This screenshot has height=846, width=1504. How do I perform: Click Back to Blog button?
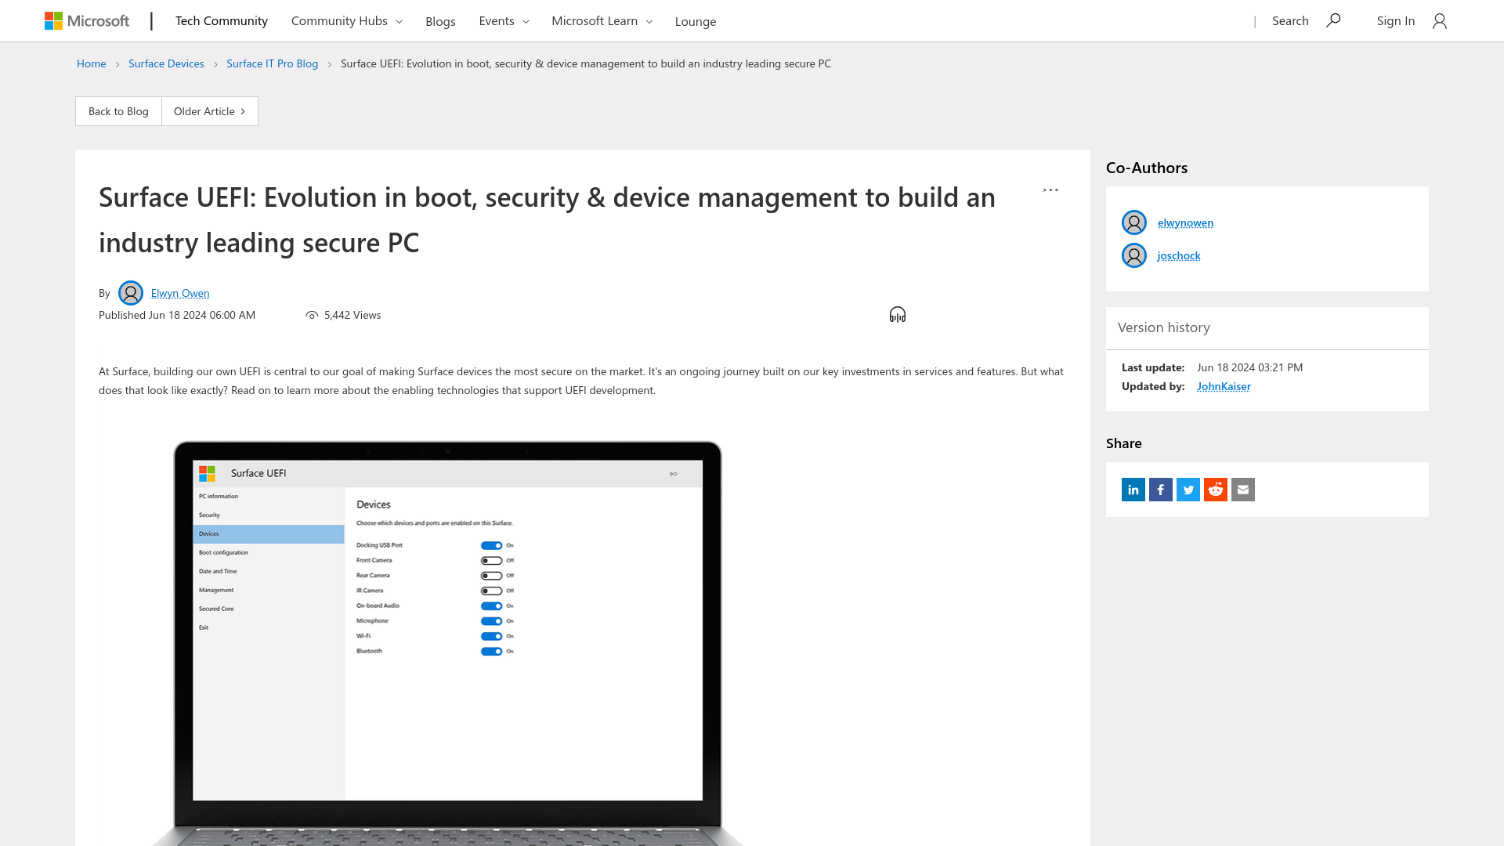[118, 111]
